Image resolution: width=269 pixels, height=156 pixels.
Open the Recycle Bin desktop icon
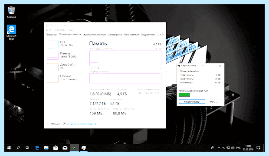[11, 12]
